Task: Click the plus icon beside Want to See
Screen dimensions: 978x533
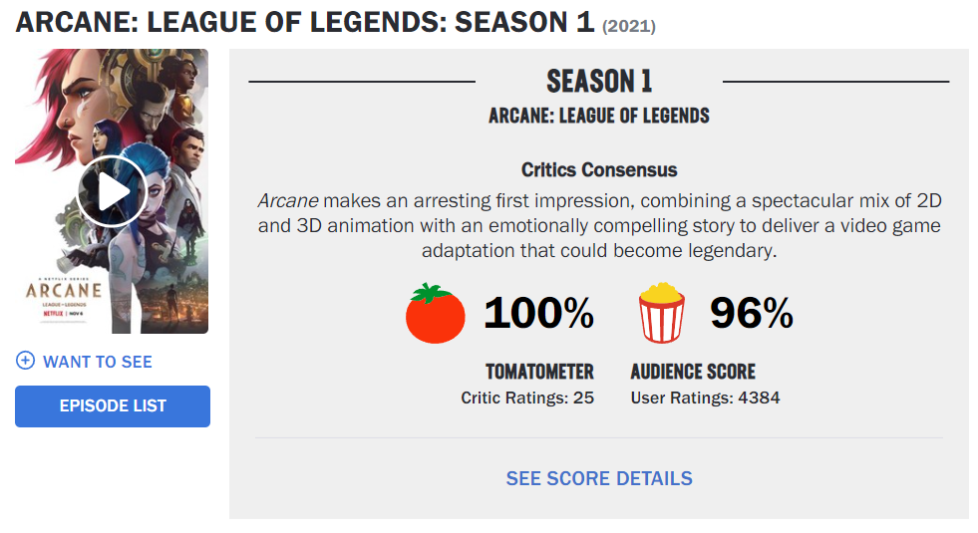Action: pyautogui.click(x=26, y=361)
